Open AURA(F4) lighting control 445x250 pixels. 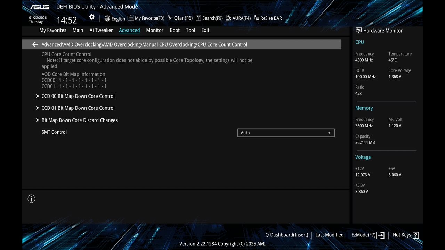point(238,18)
